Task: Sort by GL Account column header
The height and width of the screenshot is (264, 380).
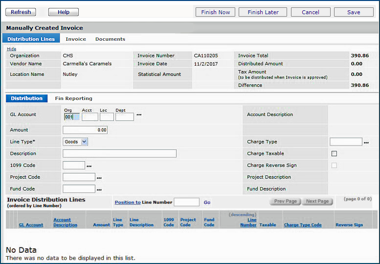Action: pyautogui.click(x=31, y=225)
